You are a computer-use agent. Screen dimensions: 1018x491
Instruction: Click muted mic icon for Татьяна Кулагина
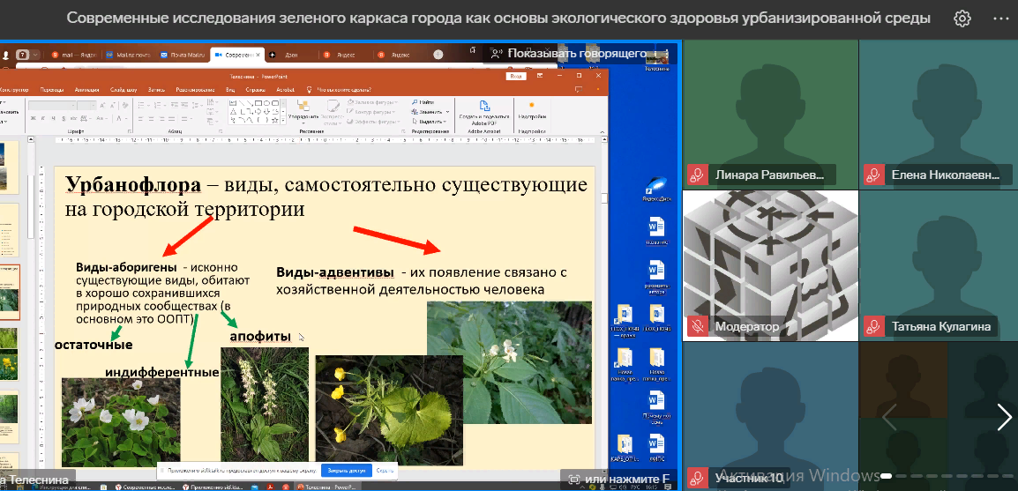pyautogui.click(x=873, y=326)
